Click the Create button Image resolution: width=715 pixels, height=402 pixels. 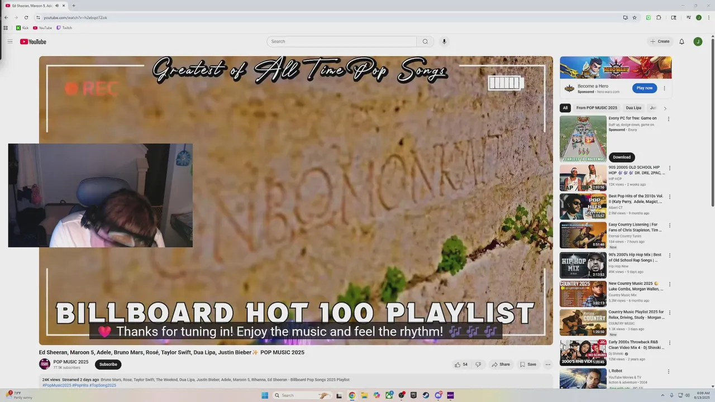[x=660, y=41]
